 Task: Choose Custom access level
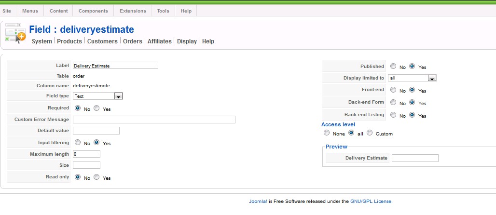[370, 133]
